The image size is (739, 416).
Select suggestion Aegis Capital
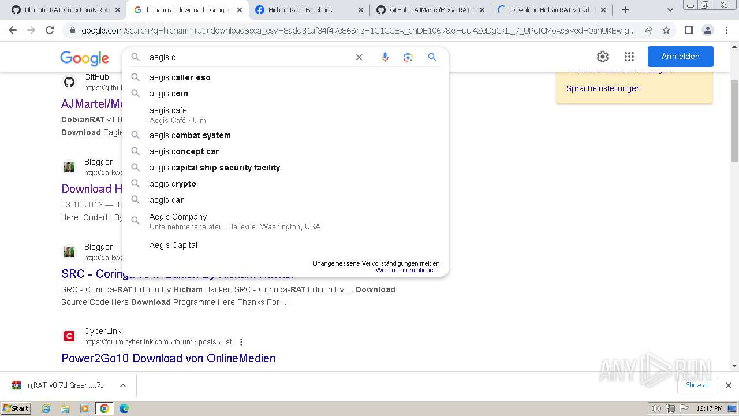click(285, 245)
